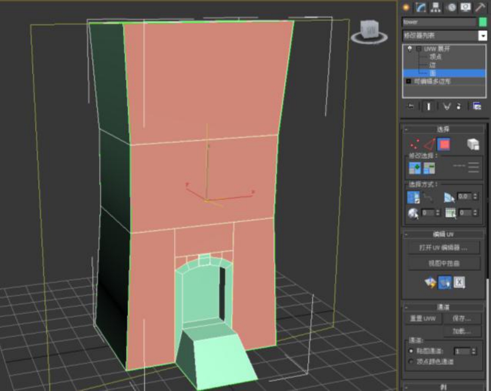Screen dimensions: 491x391
Task: Toggle Select by Element cube icon
Action: tap(473, 144)
